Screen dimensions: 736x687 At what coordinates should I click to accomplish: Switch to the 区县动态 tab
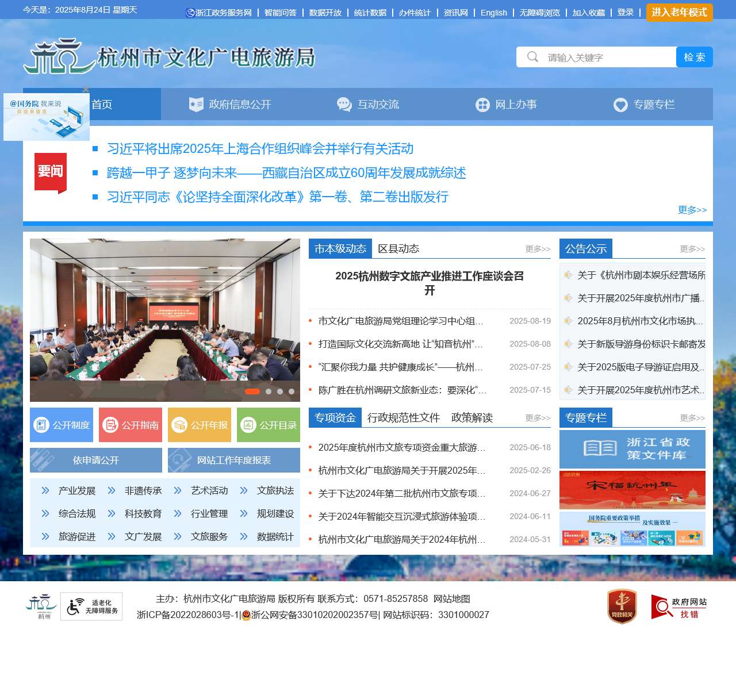398,249
